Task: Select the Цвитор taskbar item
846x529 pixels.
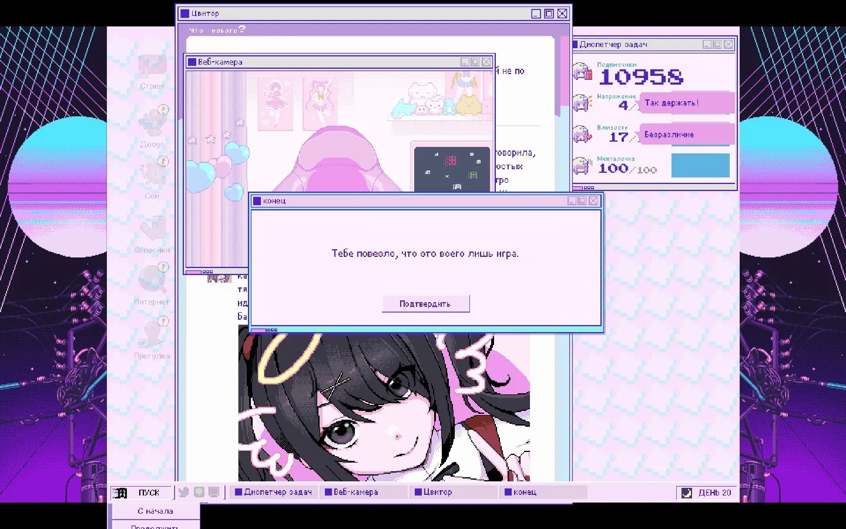Action: [x=453, y=493]
